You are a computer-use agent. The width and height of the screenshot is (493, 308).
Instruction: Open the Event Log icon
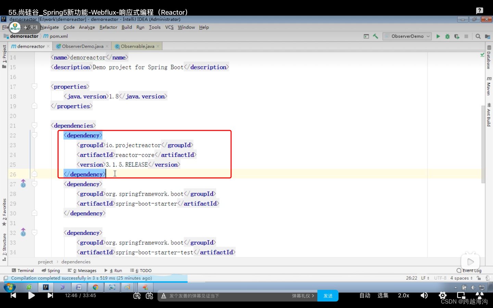coord(459,270)
